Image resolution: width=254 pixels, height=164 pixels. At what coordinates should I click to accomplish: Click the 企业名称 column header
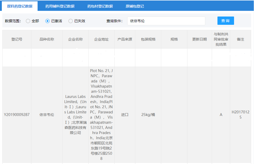(x=75, y=39)
